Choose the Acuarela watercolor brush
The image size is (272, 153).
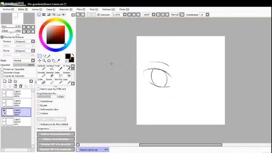(67, 68)
